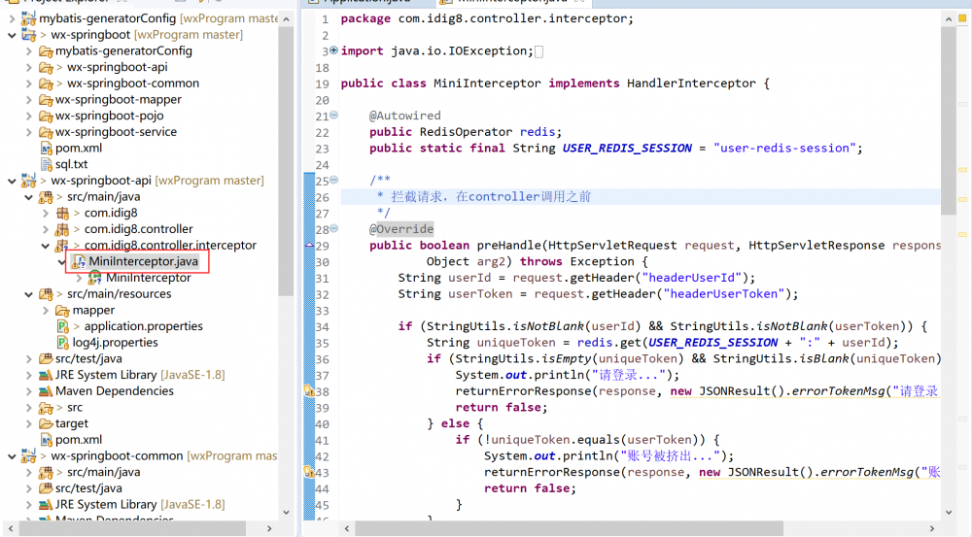Click the RedisOperator type on line 22

(x=467, y=132)
